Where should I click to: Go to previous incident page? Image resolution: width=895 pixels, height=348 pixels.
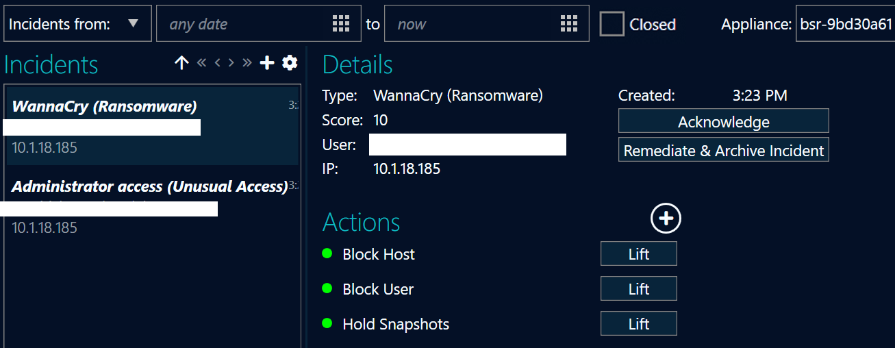(x=217, y=63)
